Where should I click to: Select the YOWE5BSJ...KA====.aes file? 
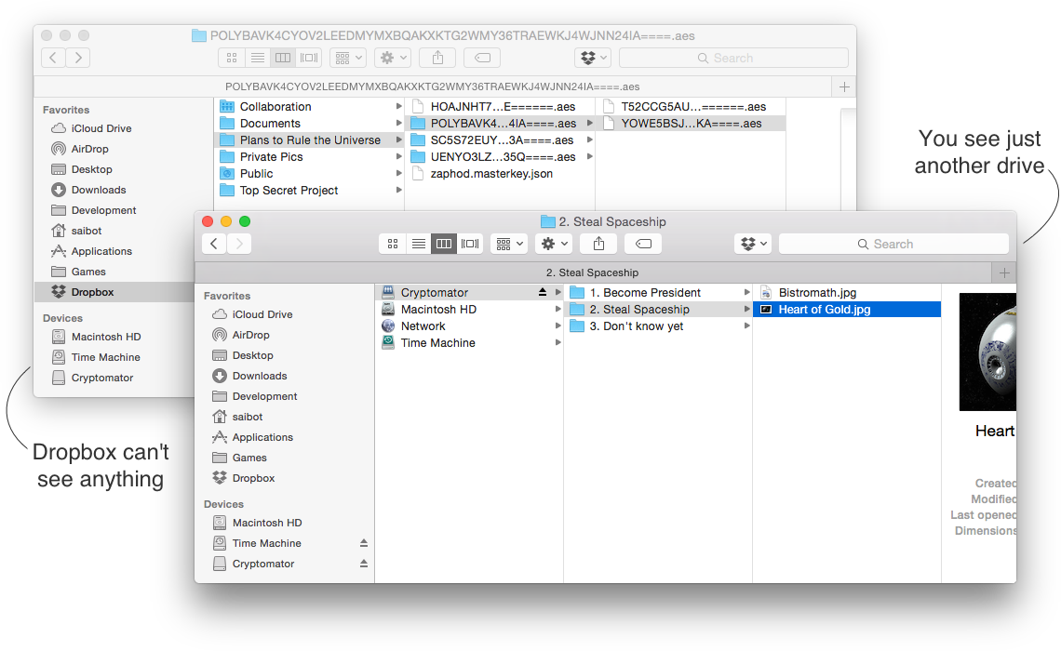pyautogui.click(x=691, y=123)
